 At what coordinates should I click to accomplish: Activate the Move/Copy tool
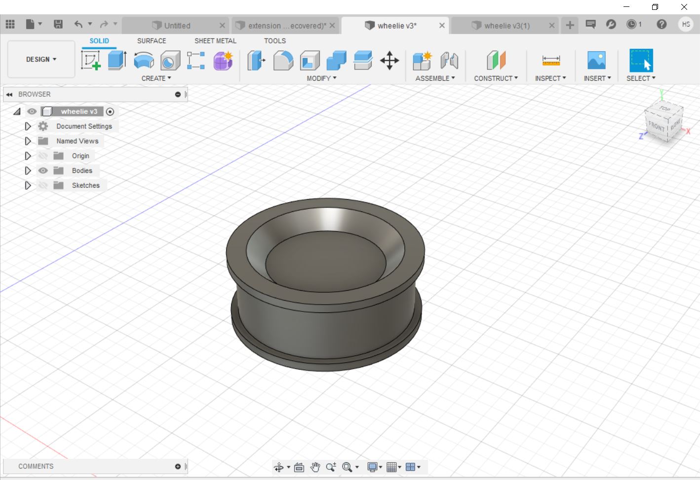[x=389, y=61]
